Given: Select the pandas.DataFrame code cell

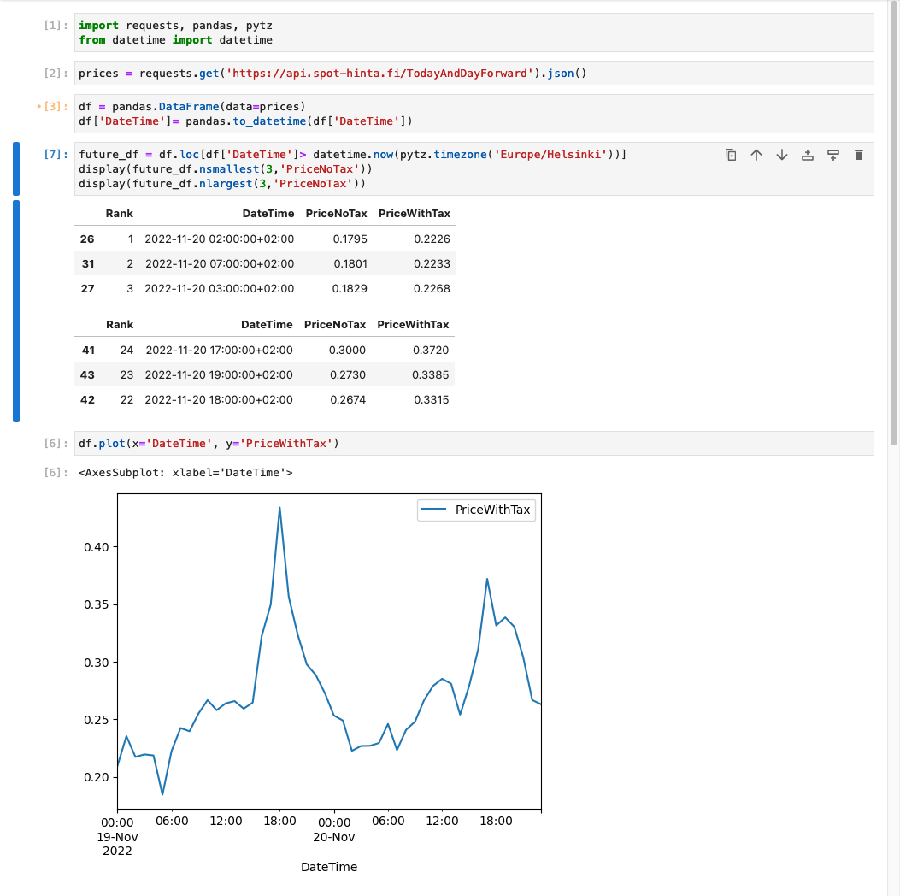Looking at the screenshot, I should coord(474,114).
